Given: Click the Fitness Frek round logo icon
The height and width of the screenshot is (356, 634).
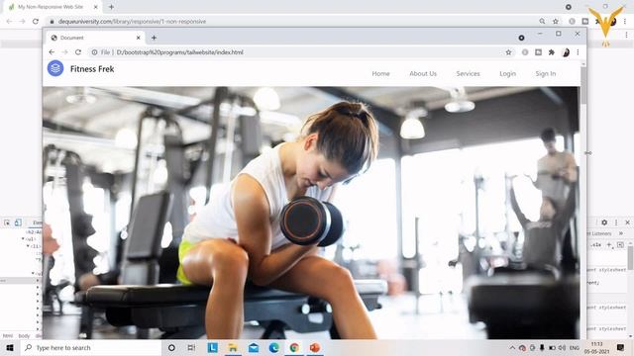Looking at the screenshot, I should (x=55, y=68).
